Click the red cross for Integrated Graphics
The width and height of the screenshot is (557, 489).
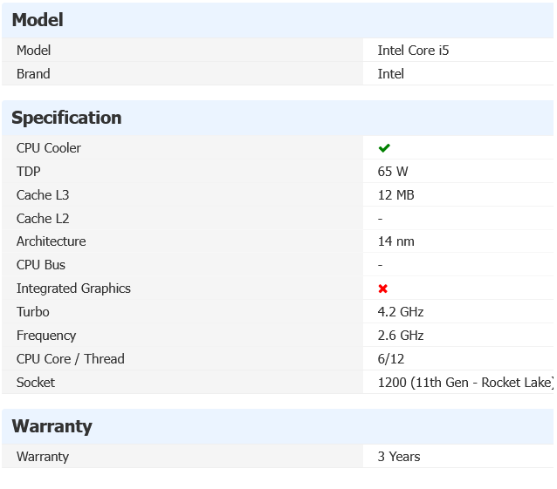[382, 289]
